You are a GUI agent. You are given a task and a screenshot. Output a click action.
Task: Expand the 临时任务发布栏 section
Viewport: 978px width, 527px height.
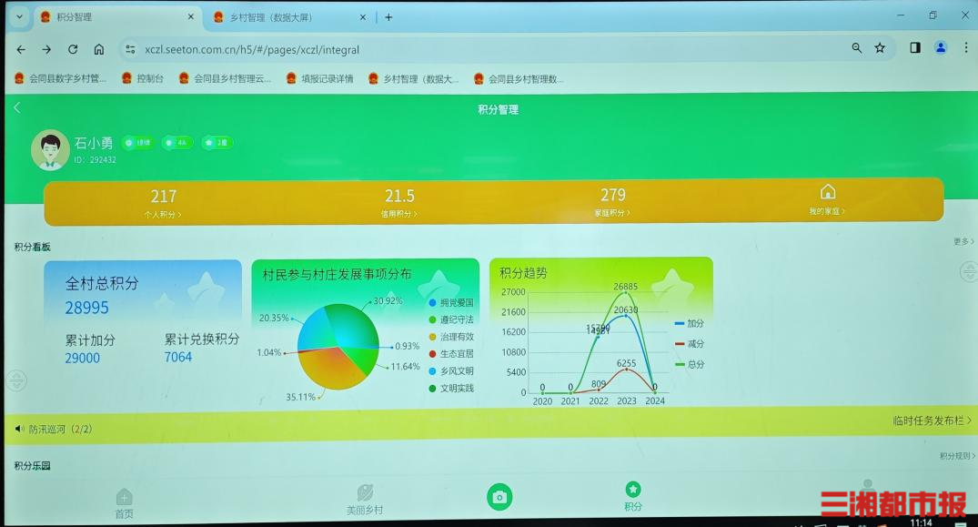932,421
